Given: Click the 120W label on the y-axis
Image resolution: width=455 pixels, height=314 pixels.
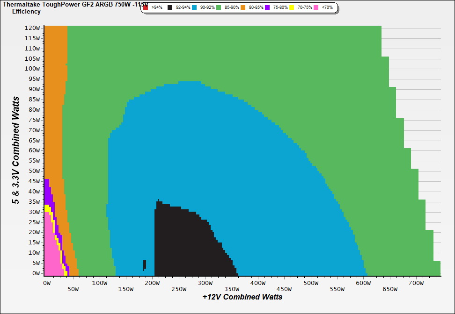Looking at the screenshot, I should tap(32, 28).
